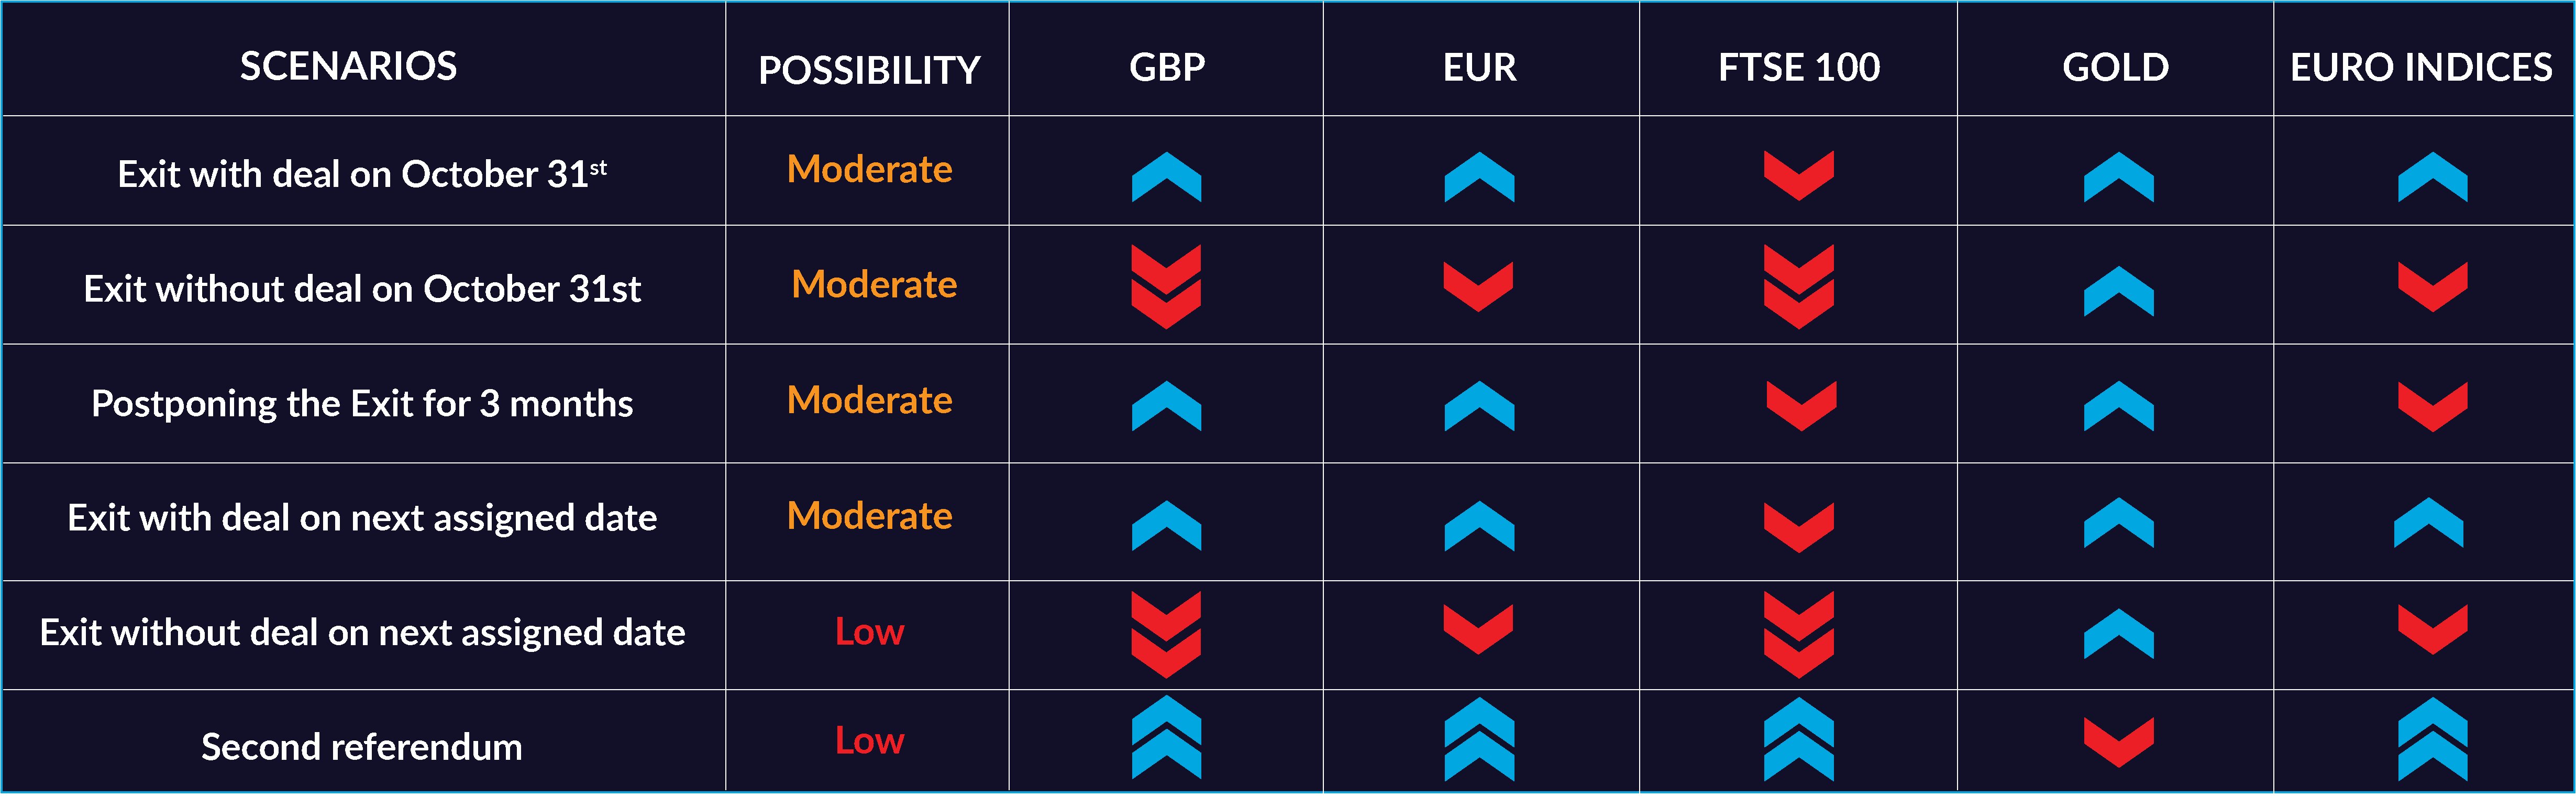The width and height of the screenshot is (2576, 797).
Task: Click the blue up arrow for Gold in the 'Postponing the Exit for 3 months' row
Action: point(2118,406)
